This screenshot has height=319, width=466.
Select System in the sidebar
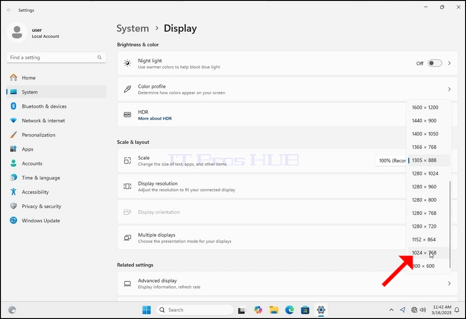(56, 92)
